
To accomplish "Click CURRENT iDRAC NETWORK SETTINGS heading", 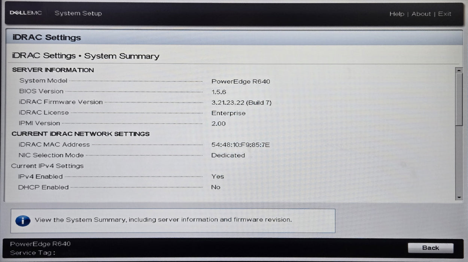I will [x=80, y=134].
